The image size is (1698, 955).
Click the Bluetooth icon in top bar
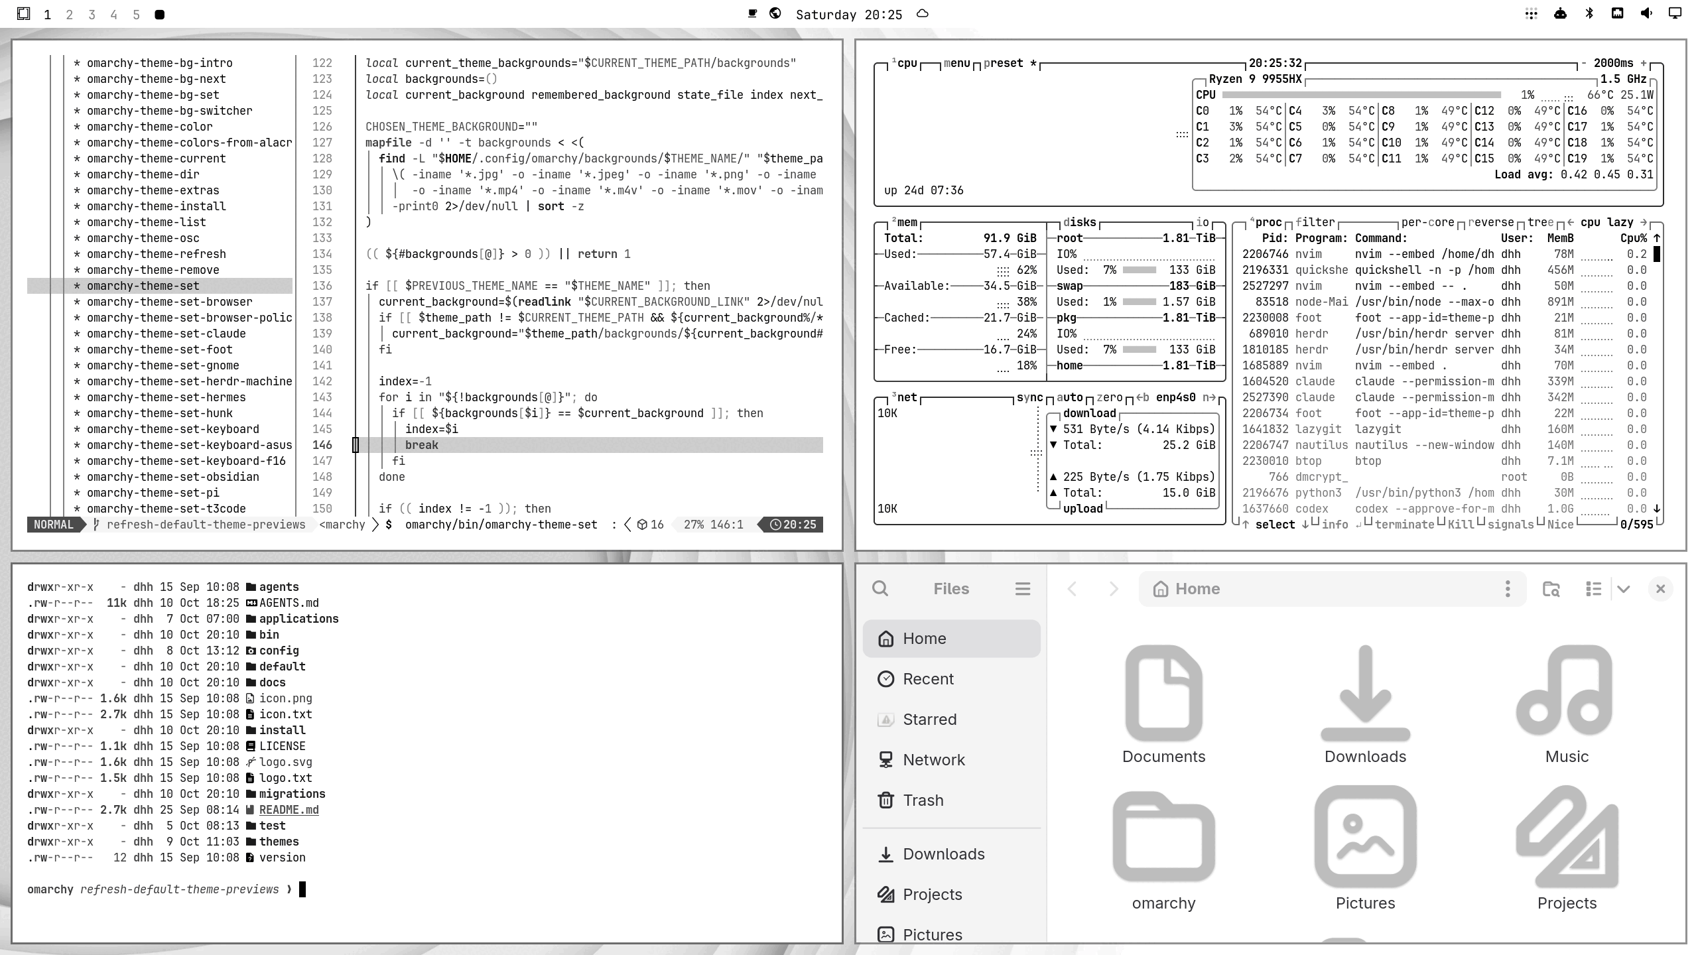(x=1589, y=13)
